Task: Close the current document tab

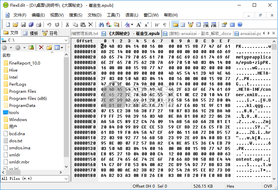Action: coord(274,33)
